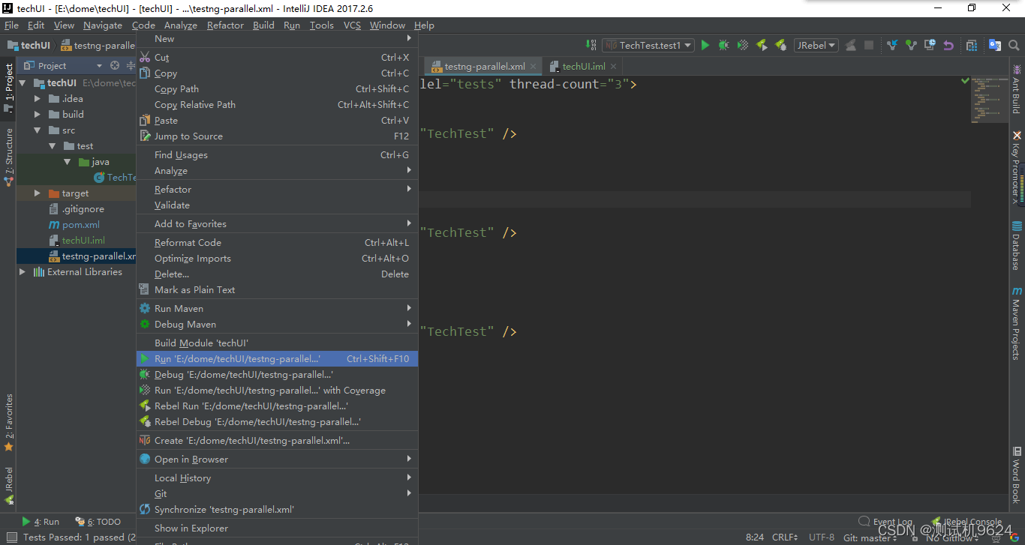Close the testng-parallel.xml editor tab

tap(534, 66)
